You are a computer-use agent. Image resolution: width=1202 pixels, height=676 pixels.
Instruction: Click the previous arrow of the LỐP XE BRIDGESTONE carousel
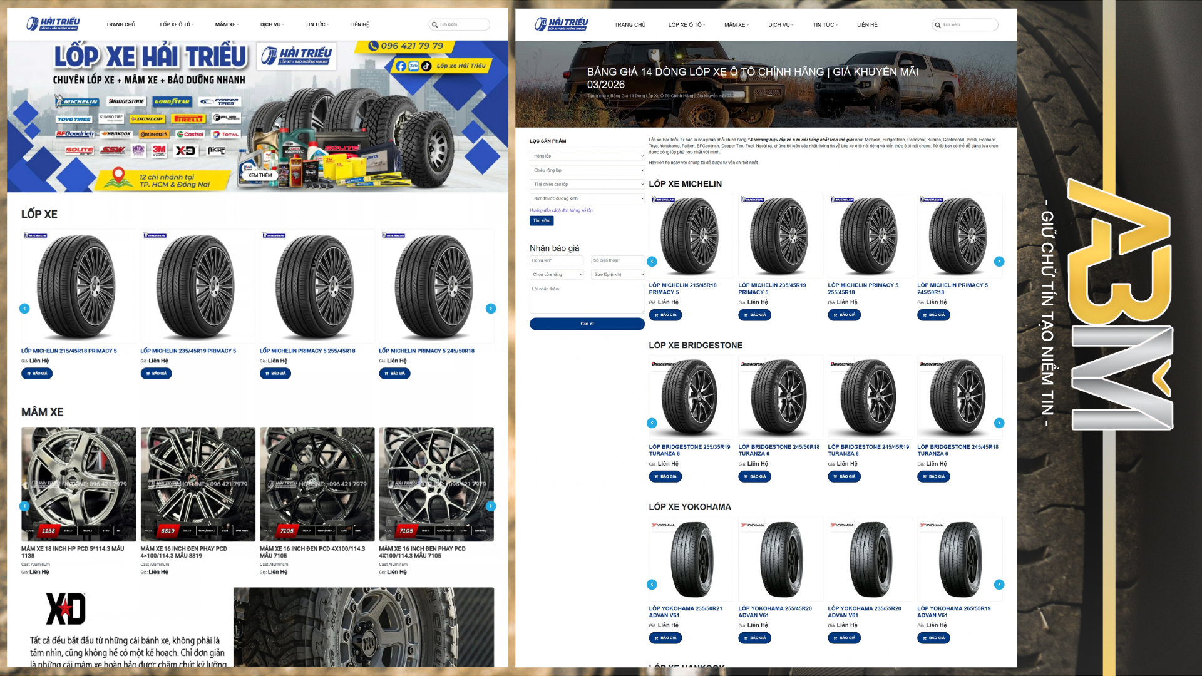tap(652, 423)
